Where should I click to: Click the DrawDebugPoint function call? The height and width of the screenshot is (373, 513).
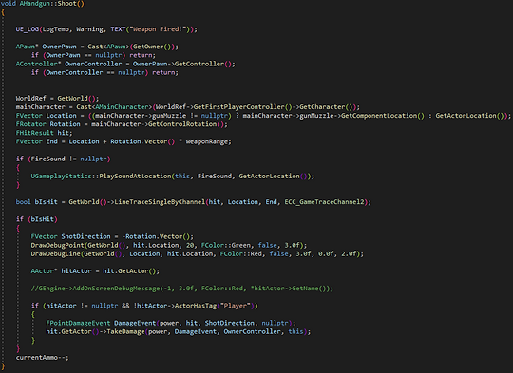click(57, 245)
